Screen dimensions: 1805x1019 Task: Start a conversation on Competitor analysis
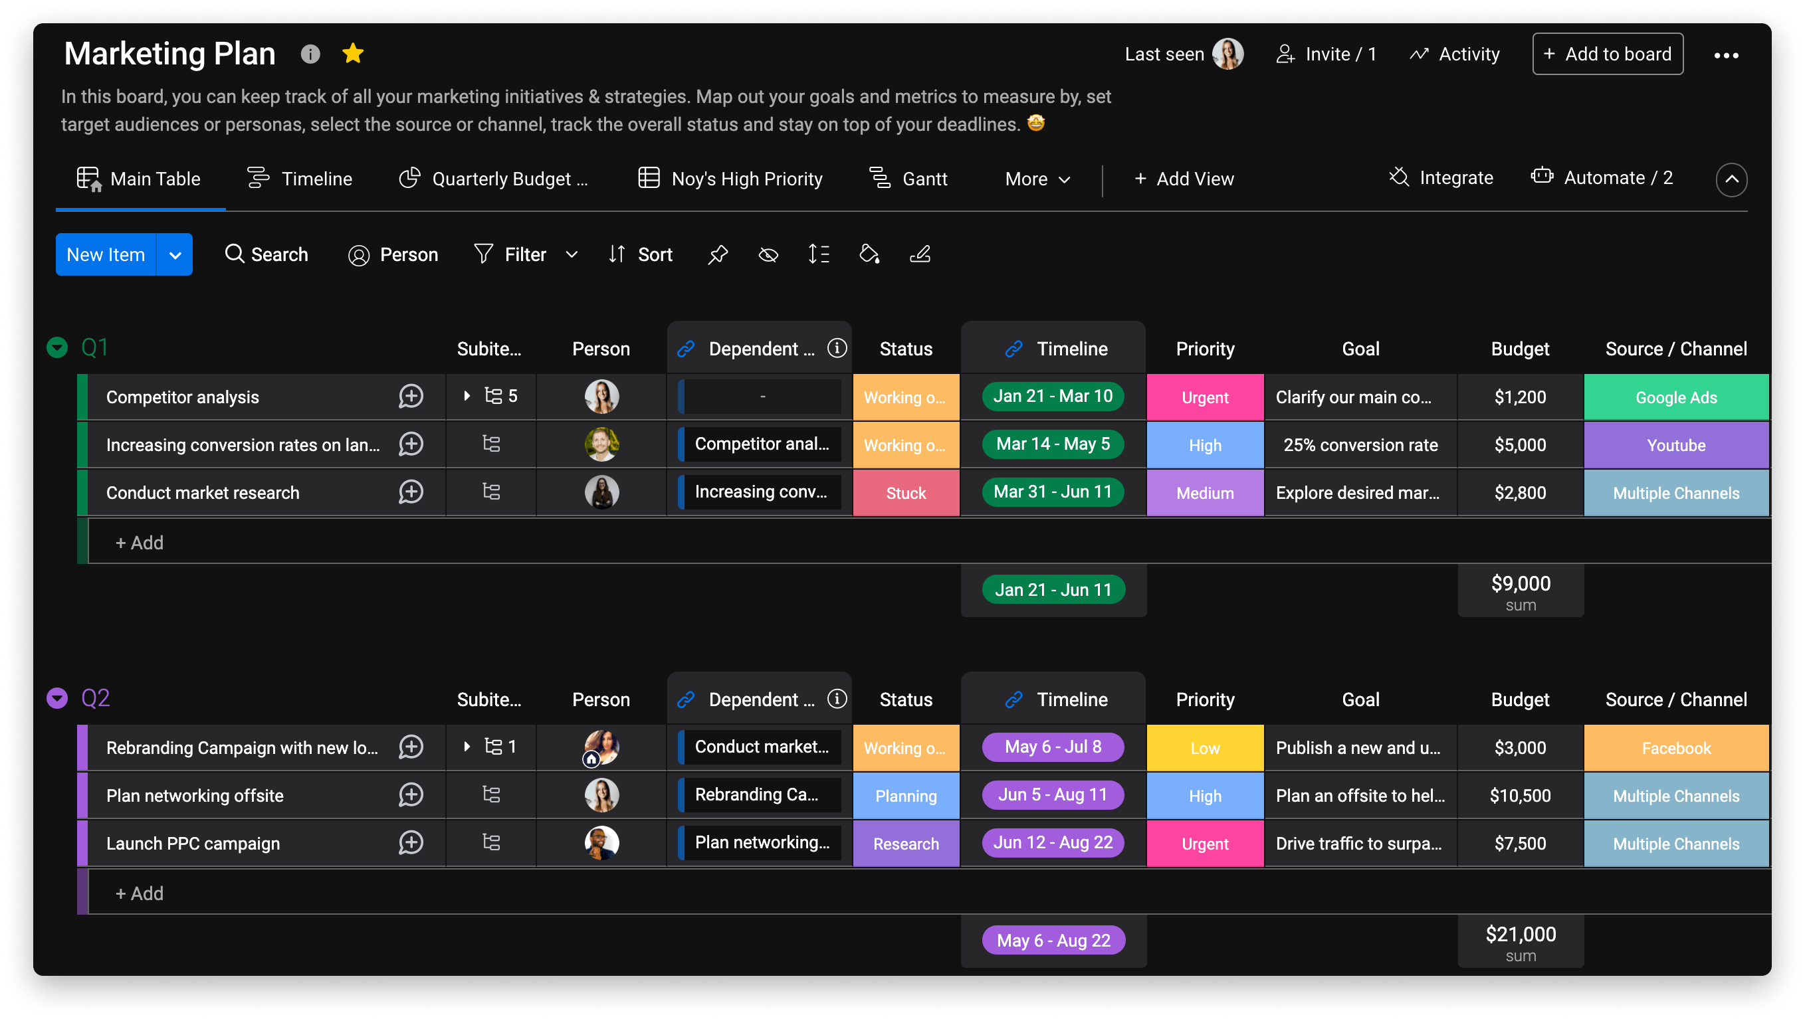pyautogui.click(x=411, y=397)
